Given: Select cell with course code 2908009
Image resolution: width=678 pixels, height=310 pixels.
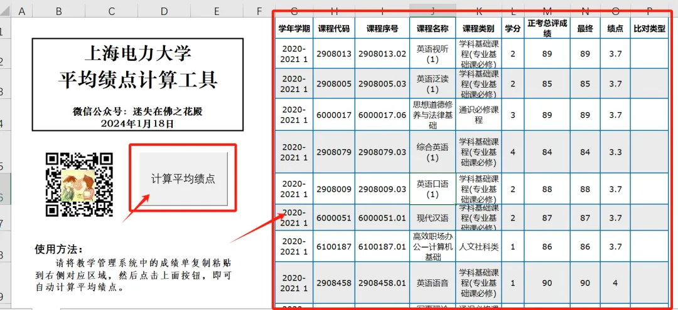Looking at the screenshot, I should click(x=334, y=189).
